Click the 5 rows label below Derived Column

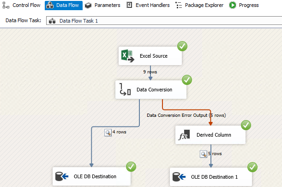215,154
